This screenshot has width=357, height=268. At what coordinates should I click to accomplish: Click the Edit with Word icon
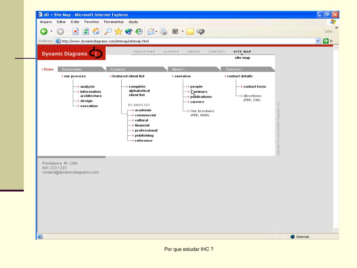175,31
